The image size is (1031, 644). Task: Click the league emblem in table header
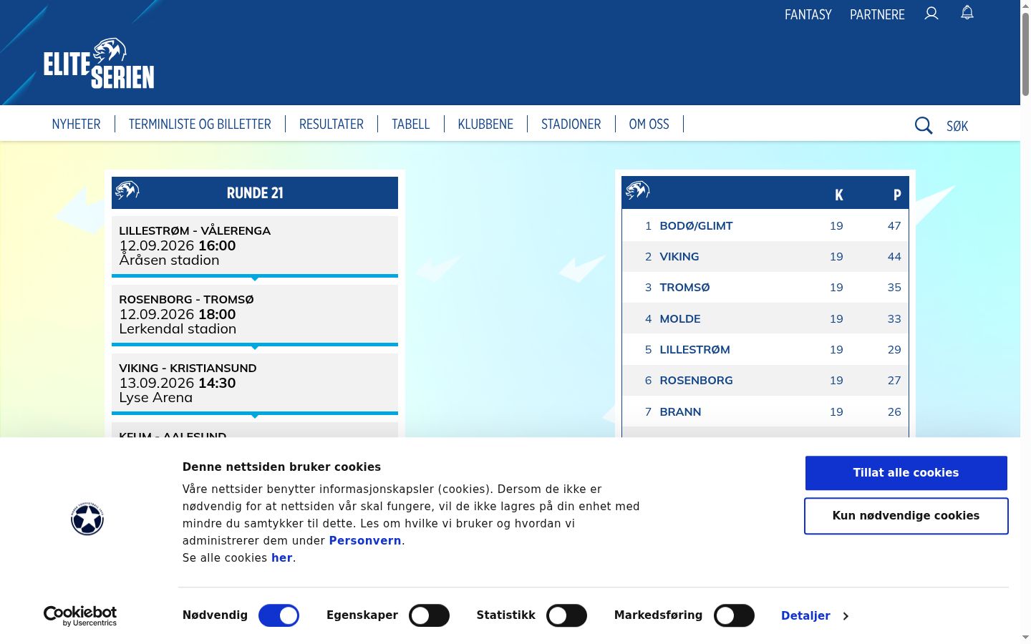(637, 190)
